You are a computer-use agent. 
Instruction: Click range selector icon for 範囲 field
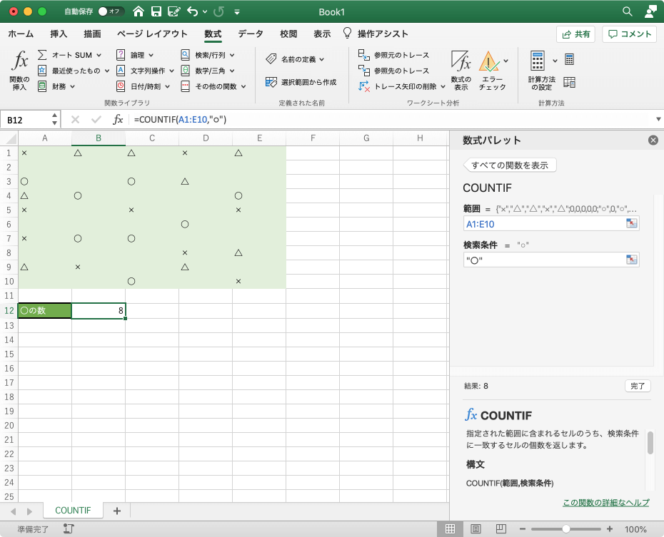point(631,223)
